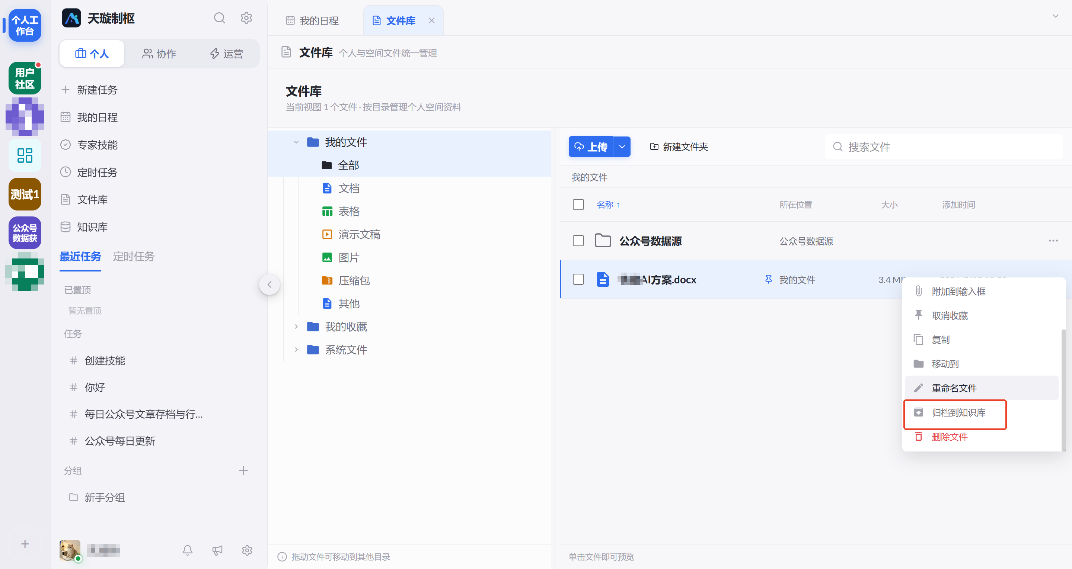1072x569 pixels.
Task: Open the 测试1 workspace icon
Action: point(25,194)
